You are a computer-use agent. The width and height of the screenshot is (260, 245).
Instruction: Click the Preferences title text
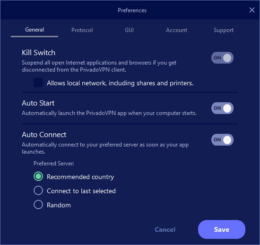click(132, 10)
